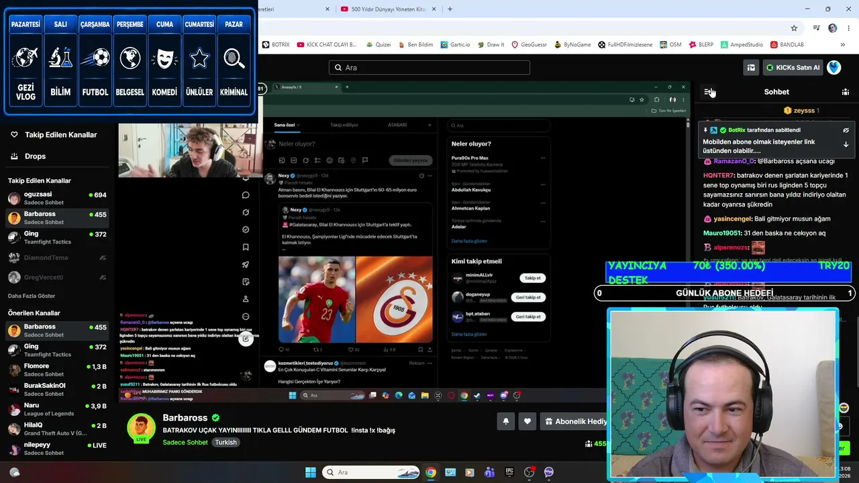The height and width of the screenshot is (483, 859).
Task: Select the KOMEDİ Cuma card
Action: (x=164, y=60)
